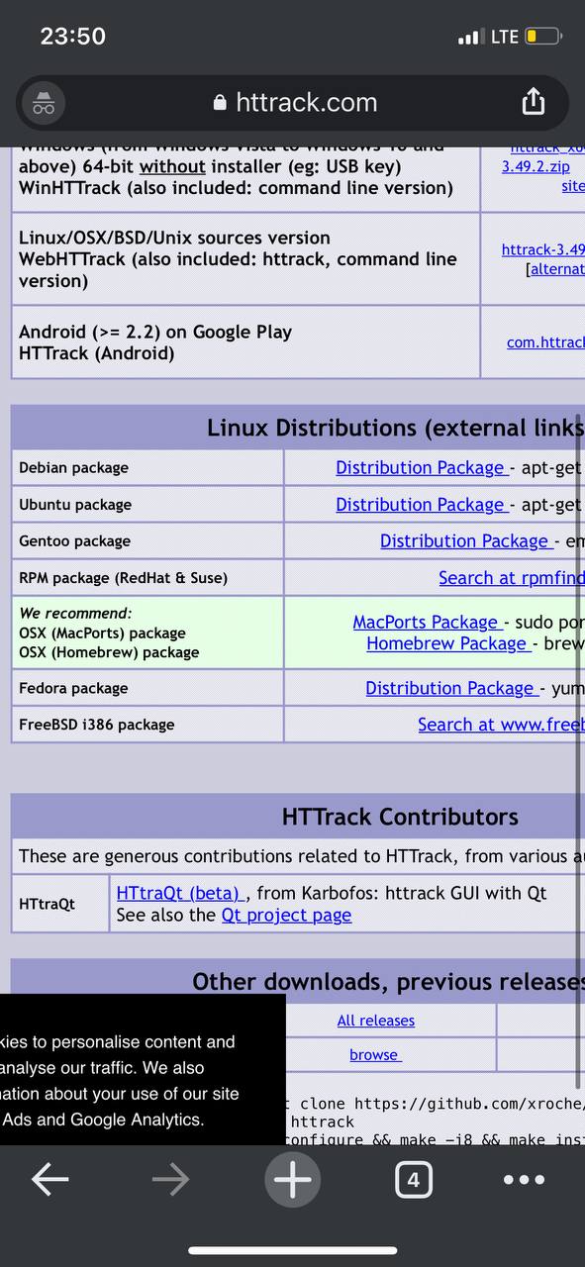Screen dimensions: 585x1267
Task: Tap the RPM package (RedHat & Suse) label
Action: click(x=123, y=577)
